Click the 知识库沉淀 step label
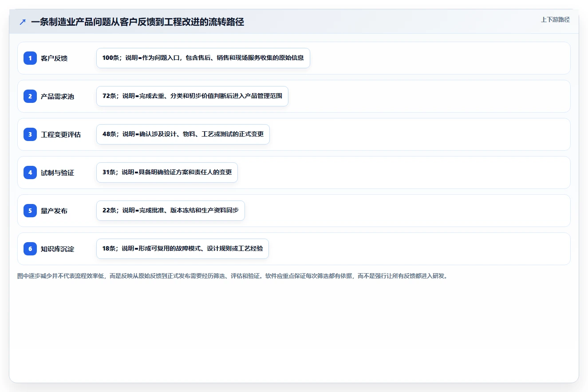 (57, 249)
